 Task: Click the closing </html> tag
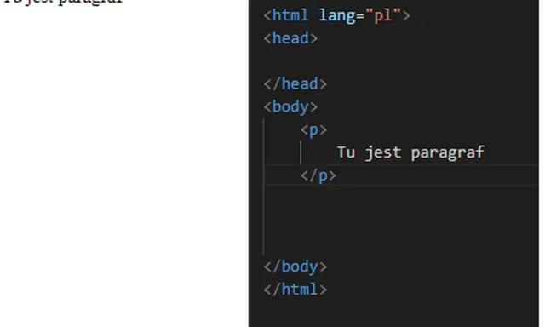[x=295, y=290]
